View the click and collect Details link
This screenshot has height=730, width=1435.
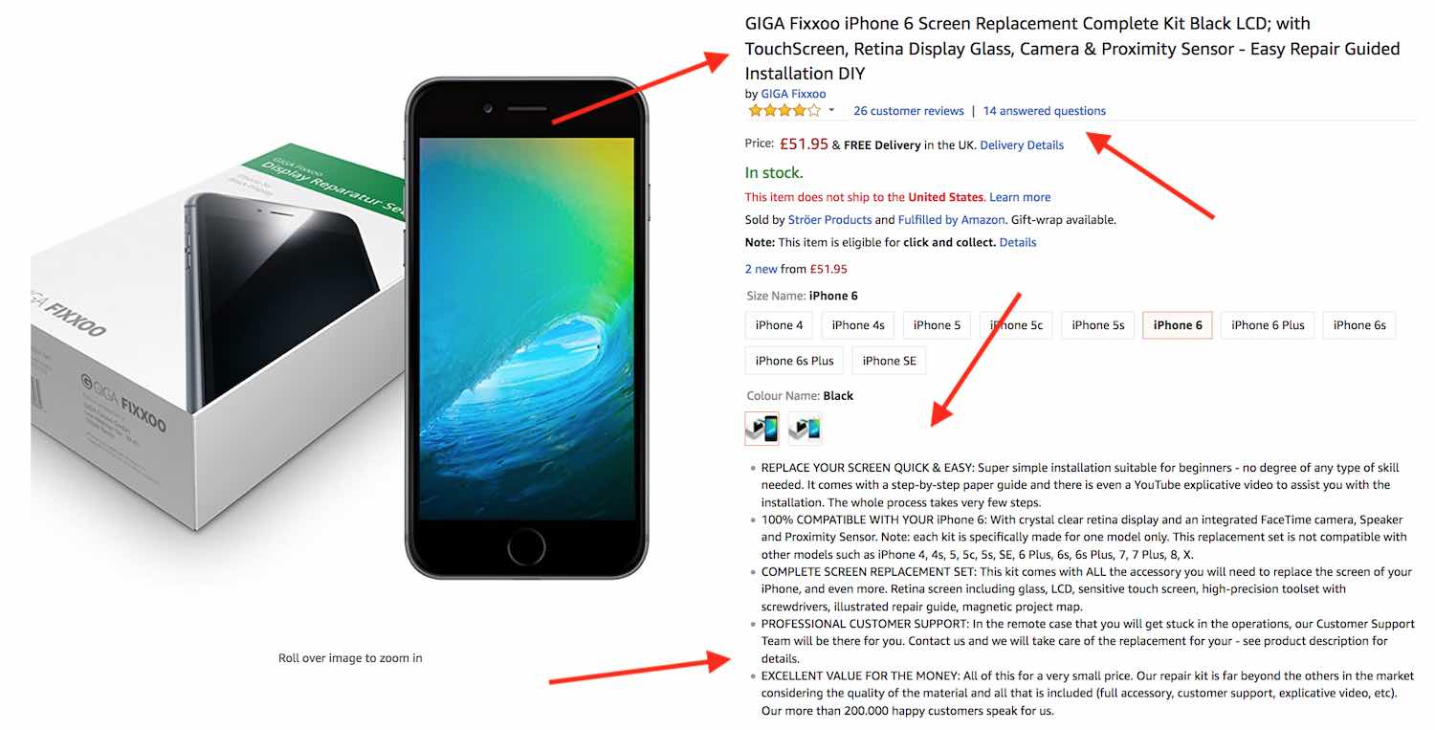(x=1018, y=242)
